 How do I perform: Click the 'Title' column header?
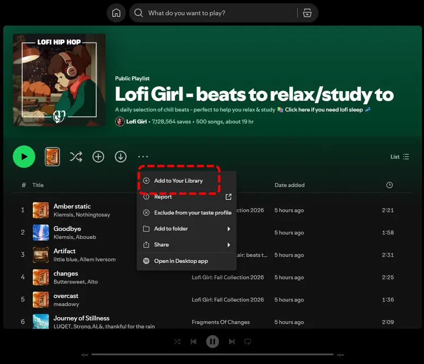(38, 185)
